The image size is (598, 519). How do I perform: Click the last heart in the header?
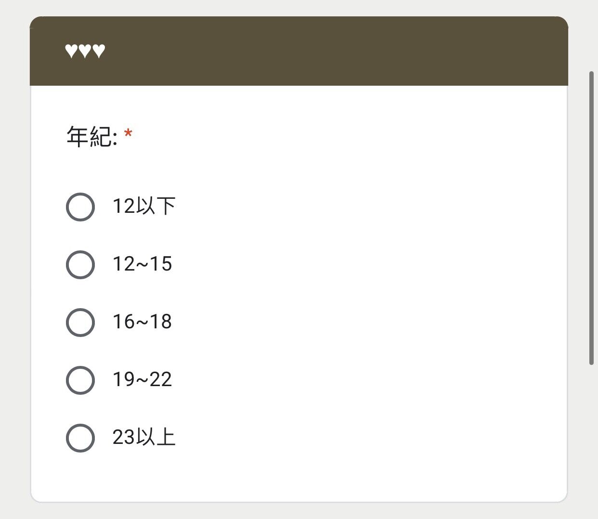click(99, 51)
